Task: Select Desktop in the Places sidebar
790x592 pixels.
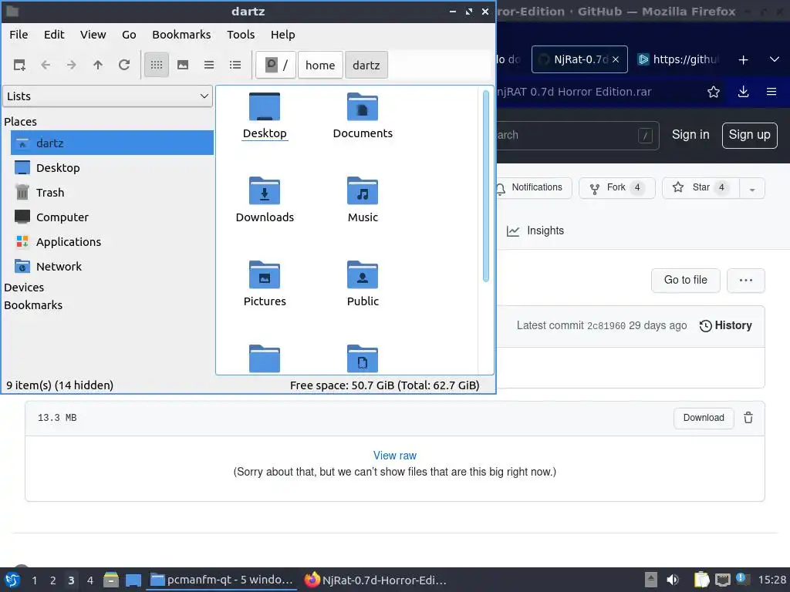Action: pyautogui.click(x=112, y=167)
